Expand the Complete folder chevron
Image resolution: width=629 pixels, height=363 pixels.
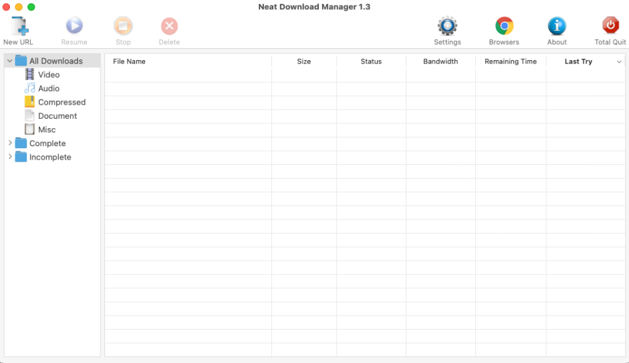[x=10, y=143]
